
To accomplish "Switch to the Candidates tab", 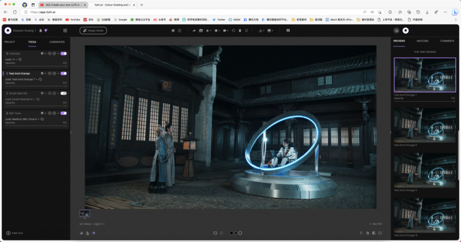I will (57, 42).
